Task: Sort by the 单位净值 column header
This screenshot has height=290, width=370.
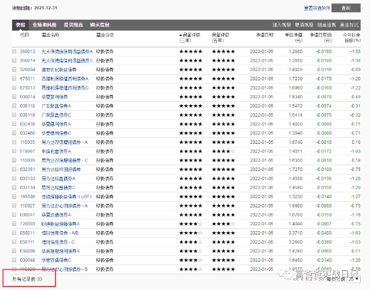Action: (294, 38)
